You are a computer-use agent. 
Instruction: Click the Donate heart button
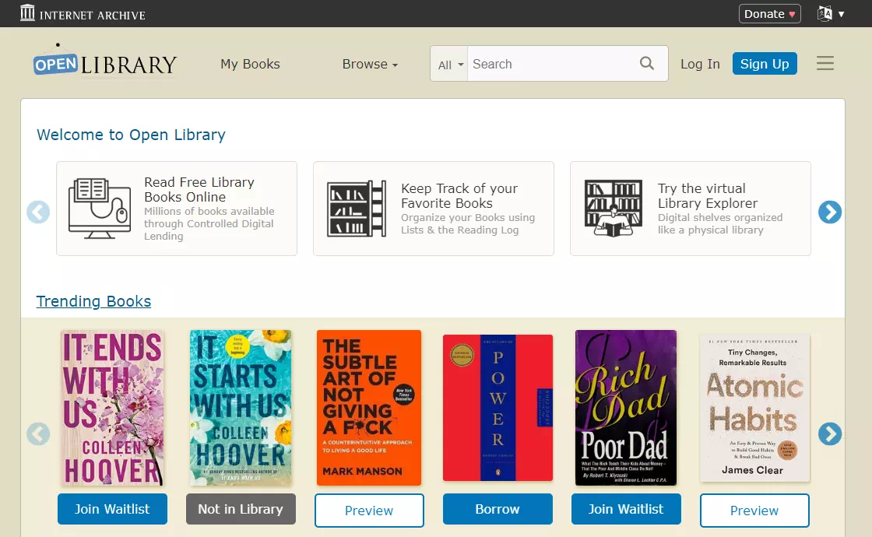pyautogui.click(x=770, y=14)
